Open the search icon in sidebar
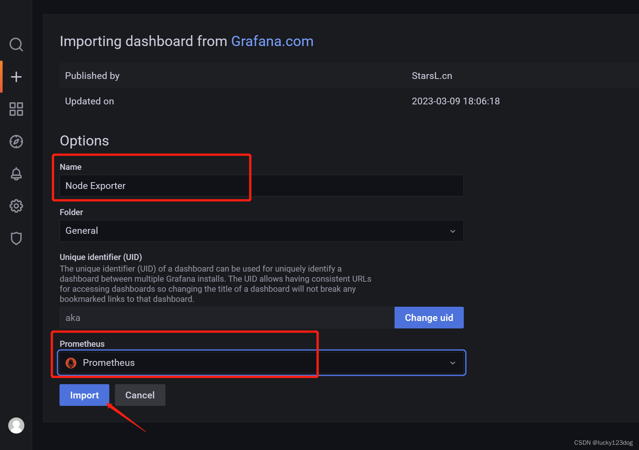The image size is (639, 450). pyautogui.click(x=16, y=45)
